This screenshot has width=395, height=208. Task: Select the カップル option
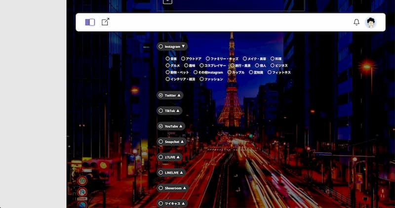pos(236,72)
